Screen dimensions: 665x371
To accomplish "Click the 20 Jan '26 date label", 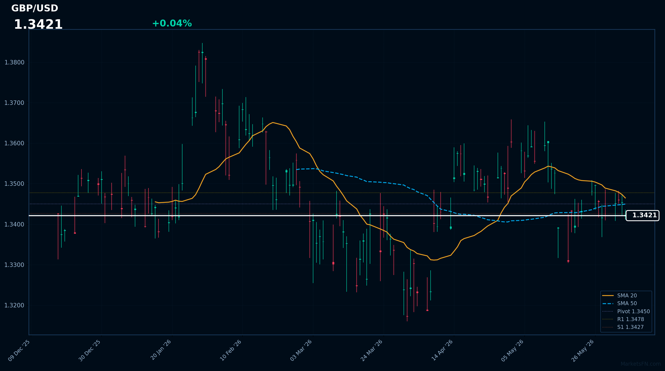I will [x=161, y=350].
